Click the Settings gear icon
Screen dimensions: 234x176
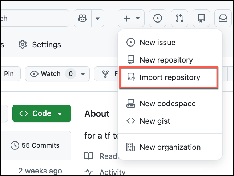pyautogui.click(x=23, y=44)
